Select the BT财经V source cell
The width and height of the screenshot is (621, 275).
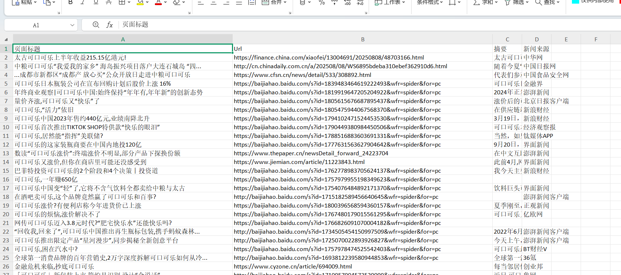click(537, 249)
